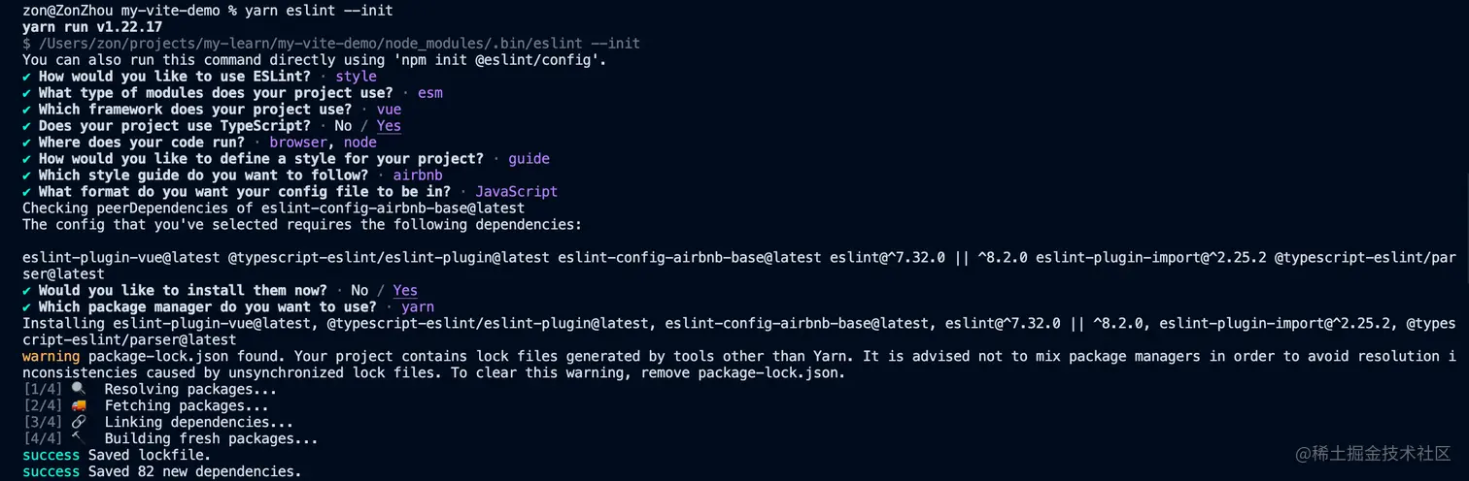This screenshot has width=1469, height=481.
Task: Click 'success' beside Saved lockfile
Action: (x=51, y=455)
